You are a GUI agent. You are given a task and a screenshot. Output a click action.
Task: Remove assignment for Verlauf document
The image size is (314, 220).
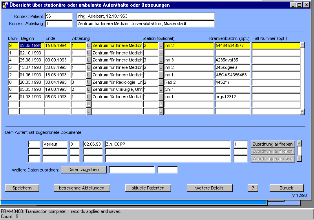273,144
